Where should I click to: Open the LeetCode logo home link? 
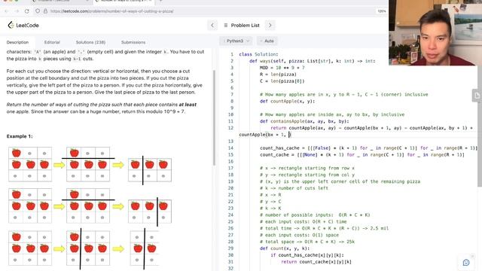pyautogui.click(x=23, y=25)
